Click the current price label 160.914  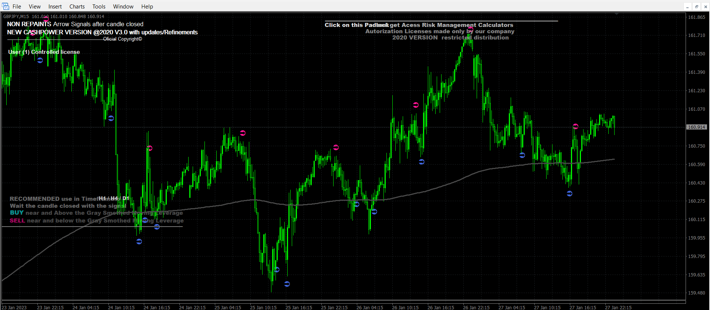click(x=696, y=127)
